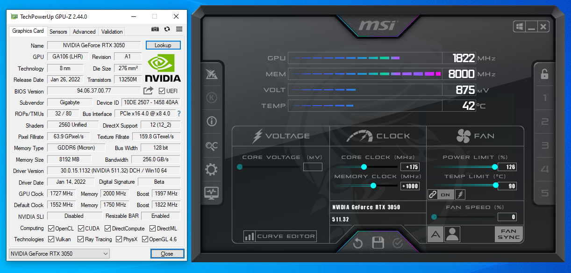Image resolution: width=571 pixels, height=273 pixels.
Task: Toggle the Ray Tracing checkbox
Action: click(x=81, y=239)
